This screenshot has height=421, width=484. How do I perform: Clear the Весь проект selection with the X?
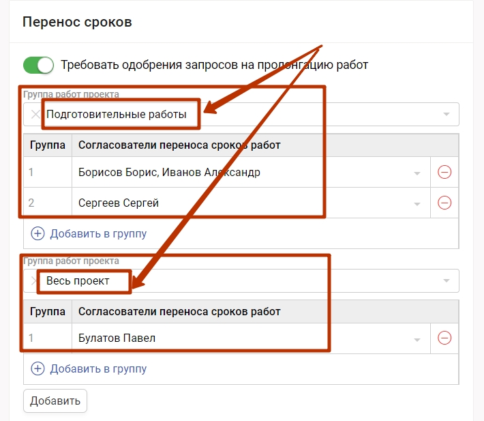pos(34,280)
